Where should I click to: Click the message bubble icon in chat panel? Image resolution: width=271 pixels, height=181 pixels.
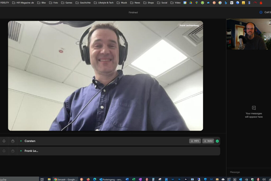pyautogui.click(x=254, y=108)
